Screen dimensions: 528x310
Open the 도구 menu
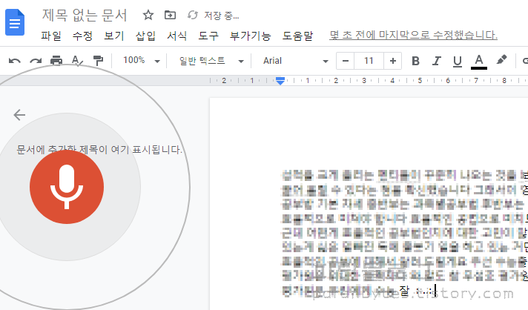click(x=208, y=36)
